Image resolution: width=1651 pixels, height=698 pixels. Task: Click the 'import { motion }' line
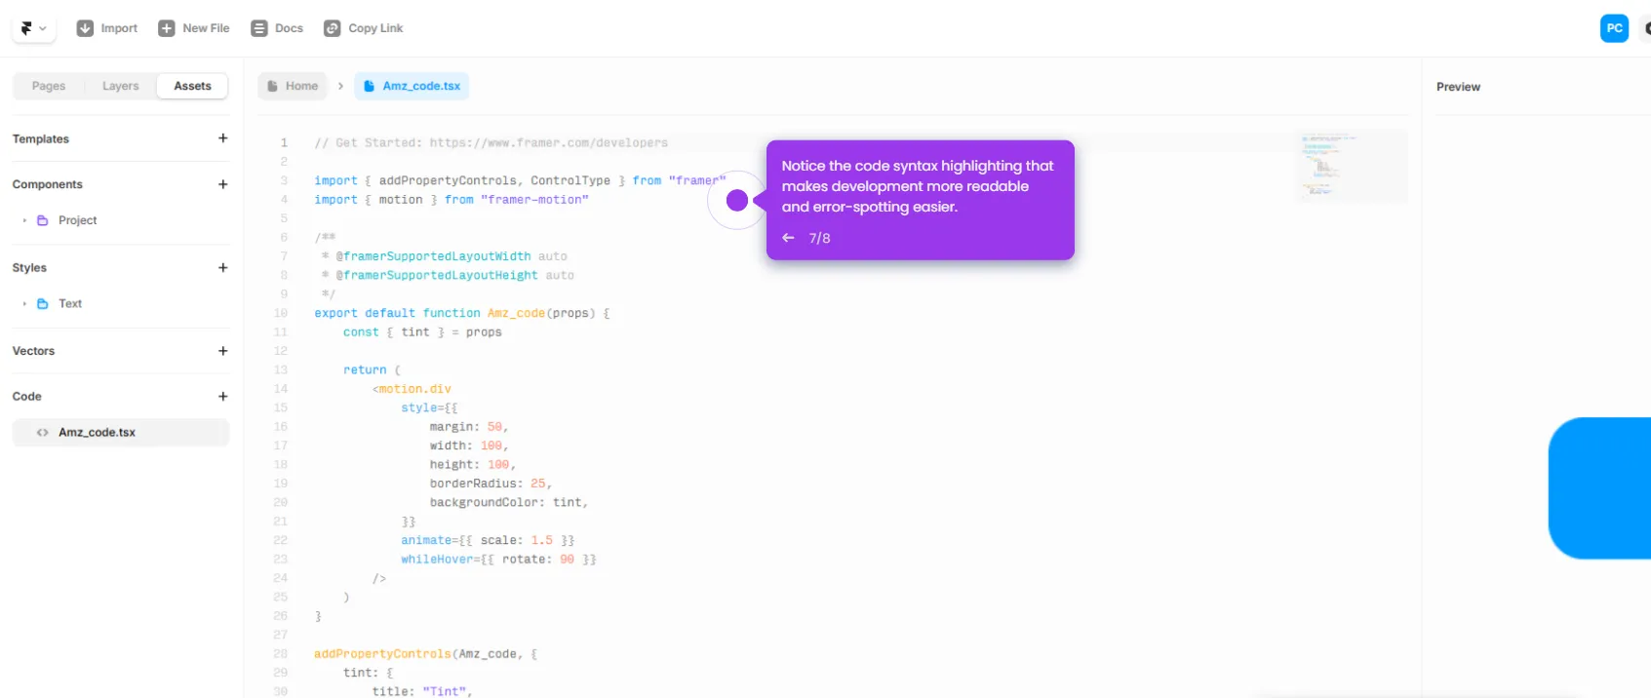click(452, 200)
